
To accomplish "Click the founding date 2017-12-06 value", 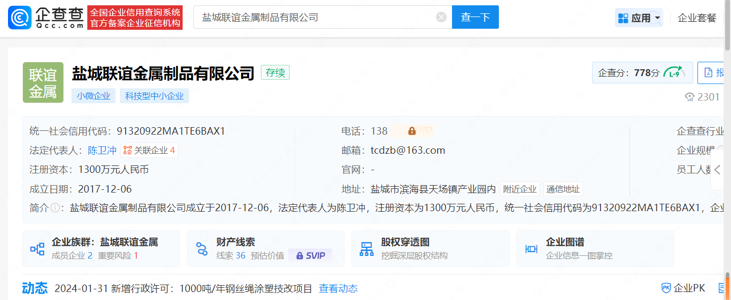I will [x=105, y=189].
